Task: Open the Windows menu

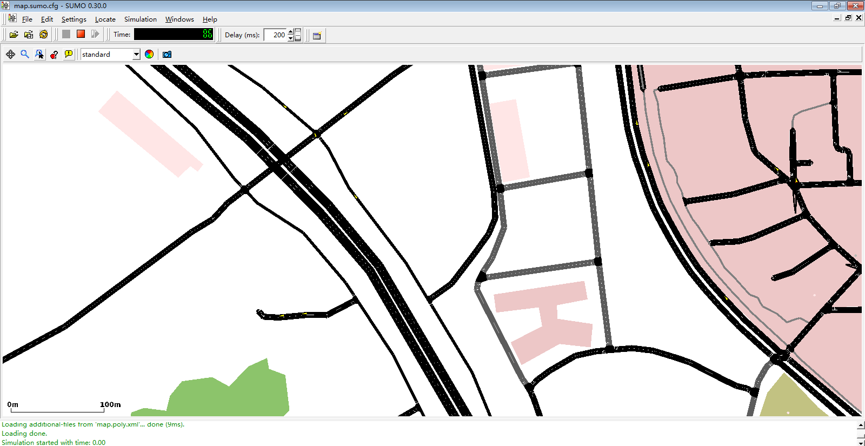Action: (x=179, y=19)
